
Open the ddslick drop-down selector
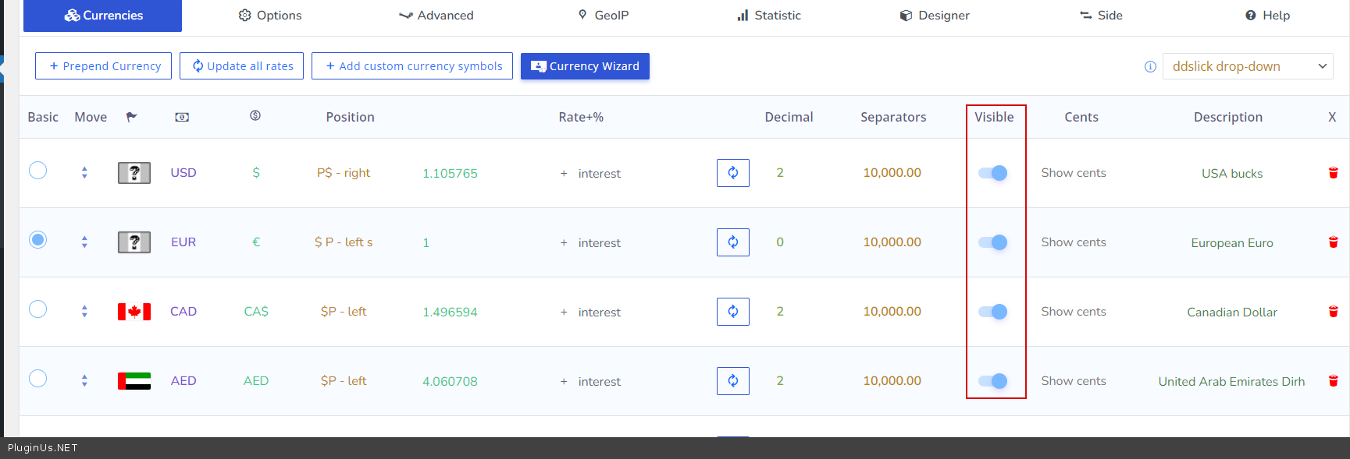coord(1248,66)
